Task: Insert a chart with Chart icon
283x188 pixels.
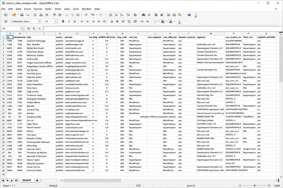Action: pos(135,15)
